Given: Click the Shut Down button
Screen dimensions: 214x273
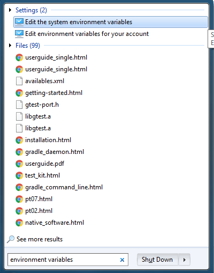Looking at the screenshot, I should click(158, 260).
